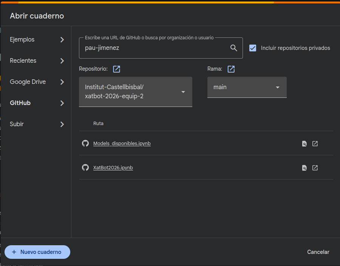This screenshot has width=340, height=266.
Task: Click the search magnifier icon in GitHub field
Action: [234, 48]
